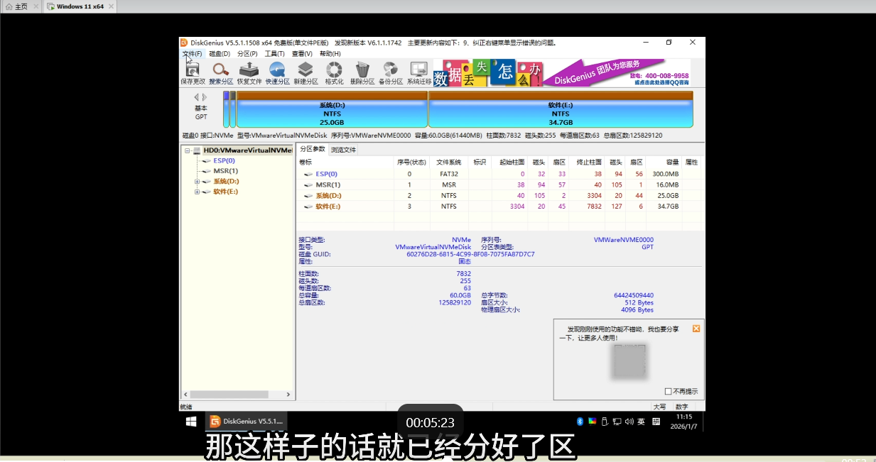
Task: Click the 软件(E:) row in partition table
Action: coord(500,206)
